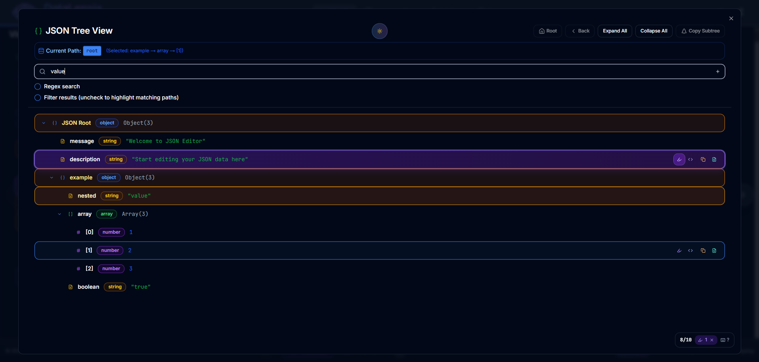Click the "Start editing your JSON data here" value
The height and width of the screenshot is (362, 759).
190,160
